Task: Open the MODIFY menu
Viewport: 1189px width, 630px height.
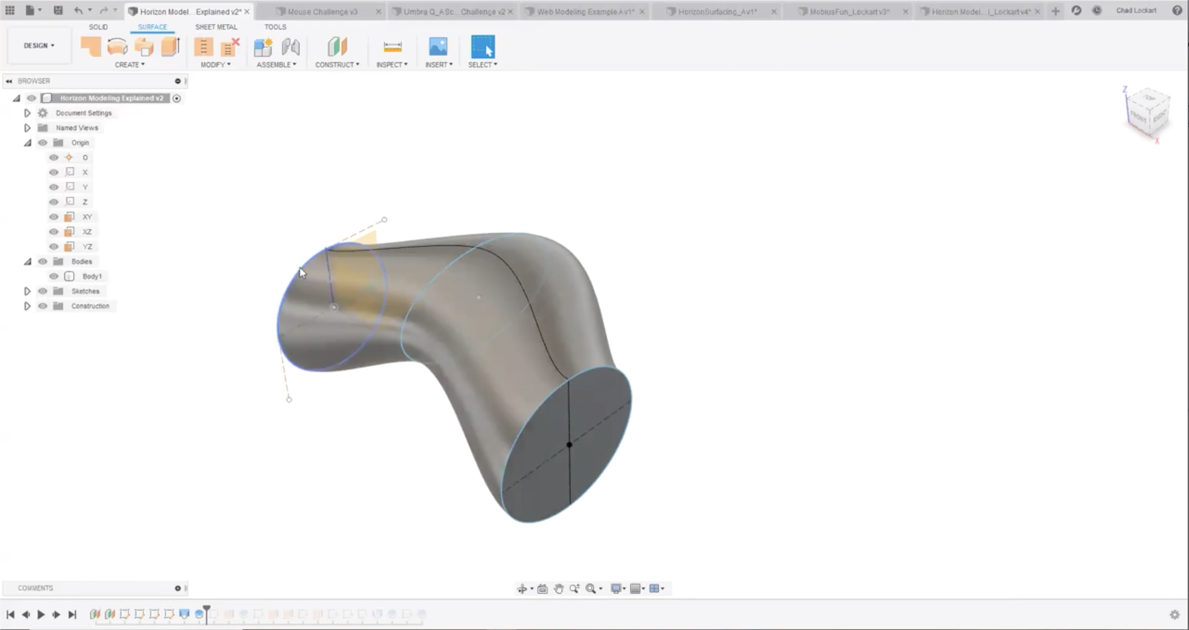Action: click(215, 65)
